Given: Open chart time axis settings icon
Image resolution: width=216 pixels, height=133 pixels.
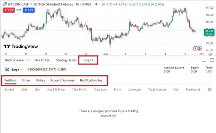Looking at the screenshot, I should (210, 54).
